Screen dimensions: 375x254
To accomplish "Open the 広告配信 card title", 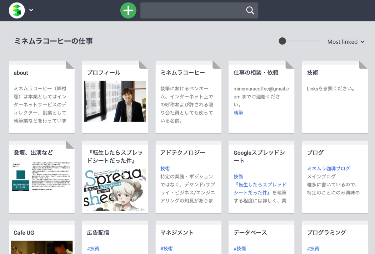I will click(x=98, y=232).
